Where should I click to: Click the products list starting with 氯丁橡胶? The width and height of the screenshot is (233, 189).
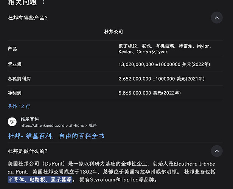(x=165, y=49)
